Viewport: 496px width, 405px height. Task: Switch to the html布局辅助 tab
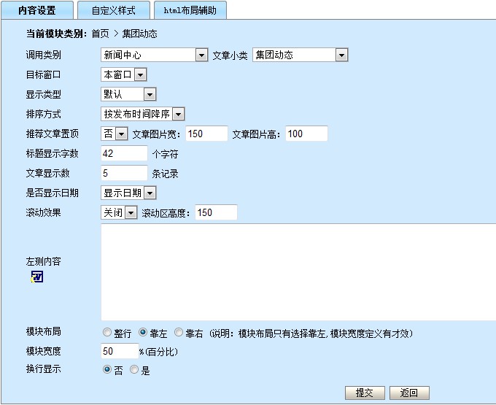(x=190, y=11)
